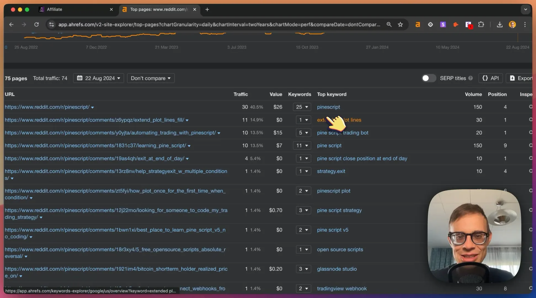Open the purple S extension icon
Image resolution: width=536 pixels, height=298 pixels.
pos(443,25)
